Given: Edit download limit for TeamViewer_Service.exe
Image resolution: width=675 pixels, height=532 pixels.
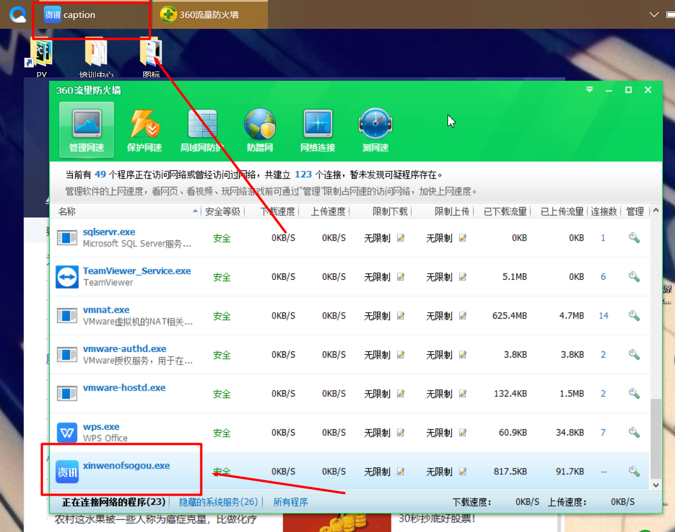Looking at the screenshot, I should tap(401, 276).
